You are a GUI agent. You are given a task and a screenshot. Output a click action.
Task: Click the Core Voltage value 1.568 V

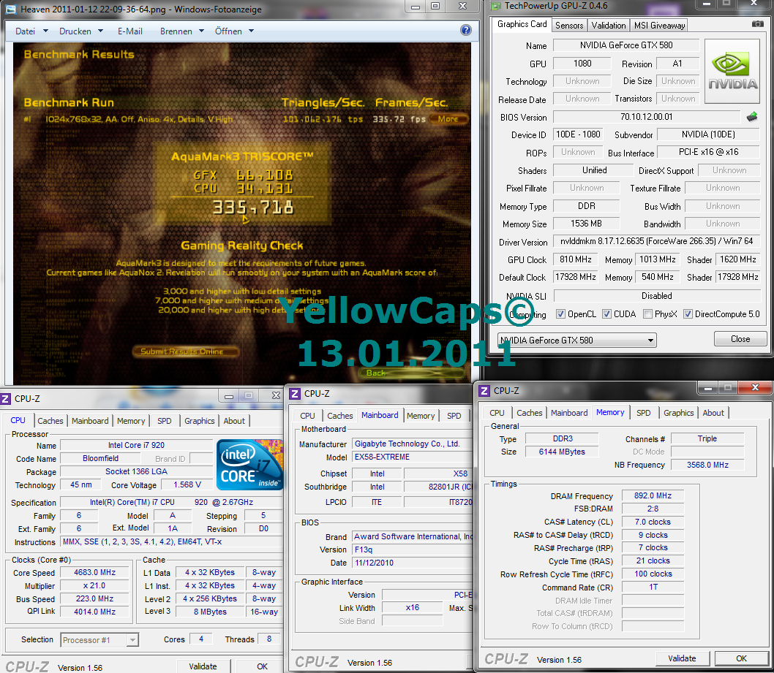[x=187, y=484]
